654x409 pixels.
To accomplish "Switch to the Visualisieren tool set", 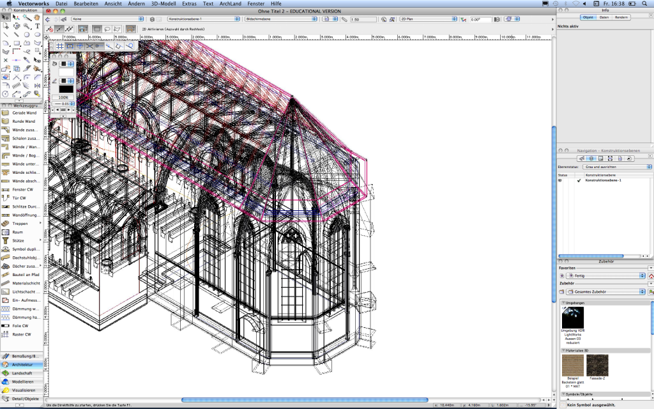I will [22, 390].
